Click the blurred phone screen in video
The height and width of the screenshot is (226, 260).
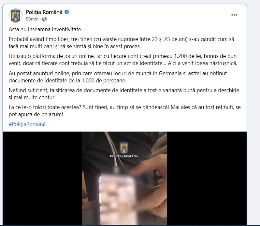[119, 199]
